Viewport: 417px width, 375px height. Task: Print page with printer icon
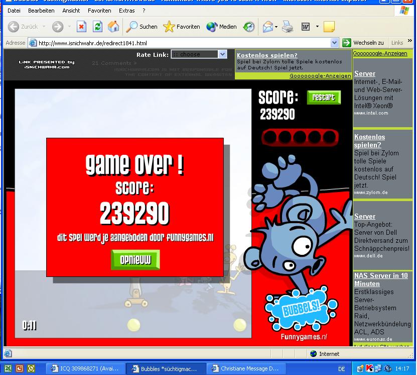287,27
